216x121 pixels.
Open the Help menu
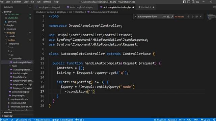pyautogui.click(x=56, y=2)
